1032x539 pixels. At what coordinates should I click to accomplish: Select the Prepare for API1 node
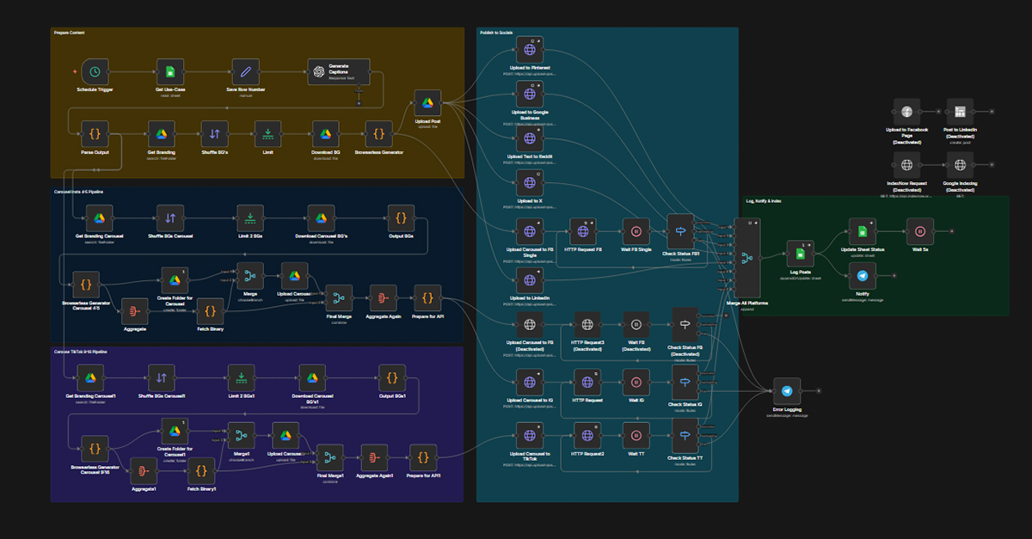(423, 457)
